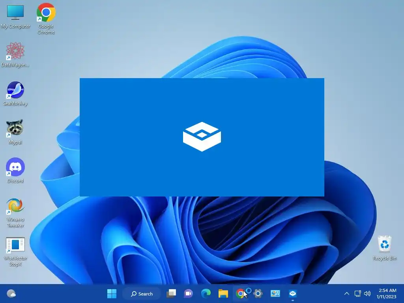Open the Control Panel taskbar icon
The height and width of the screenshot is (303, 404).
coord(275,294)
